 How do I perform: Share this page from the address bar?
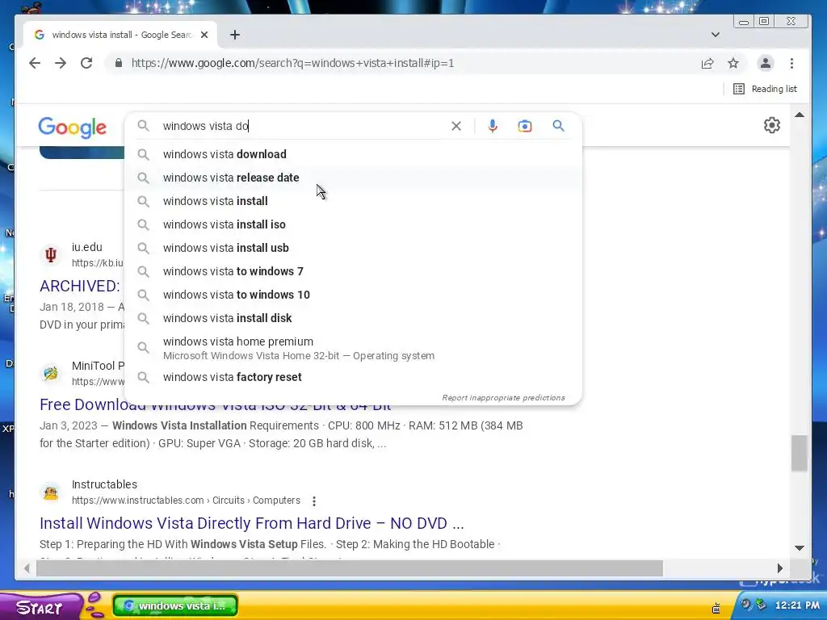coord(707,63)
